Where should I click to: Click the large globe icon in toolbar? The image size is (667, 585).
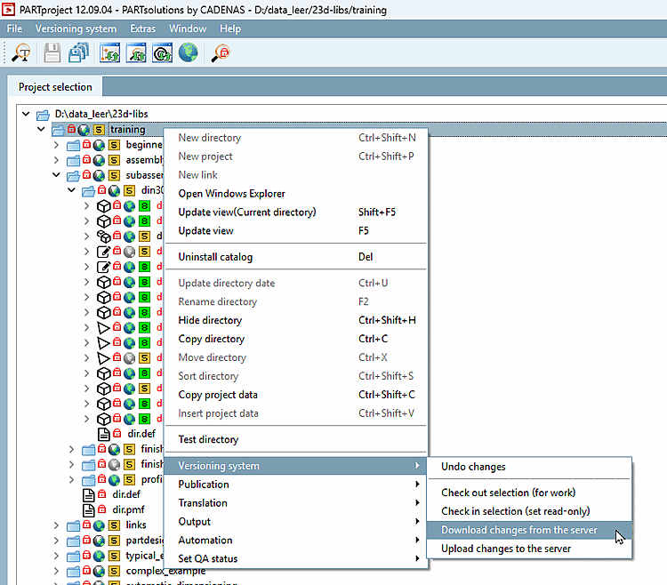(188, 52)
